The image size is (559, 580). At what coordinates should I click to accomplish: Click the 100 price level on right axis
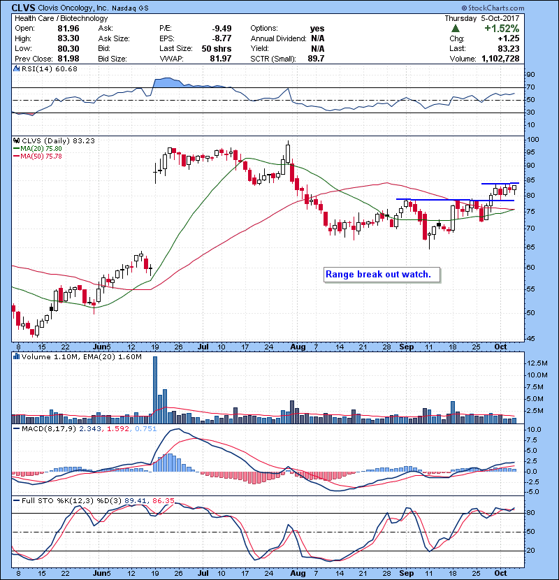click(532, 140)
